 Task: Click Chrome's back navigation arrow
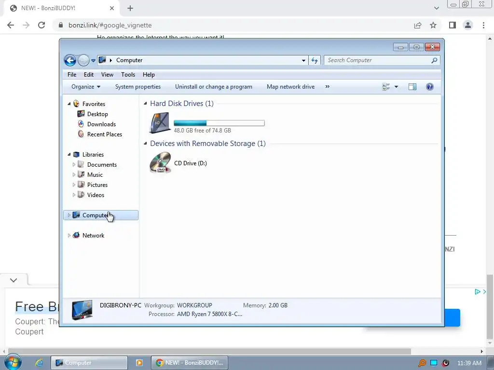click(11, 25)
